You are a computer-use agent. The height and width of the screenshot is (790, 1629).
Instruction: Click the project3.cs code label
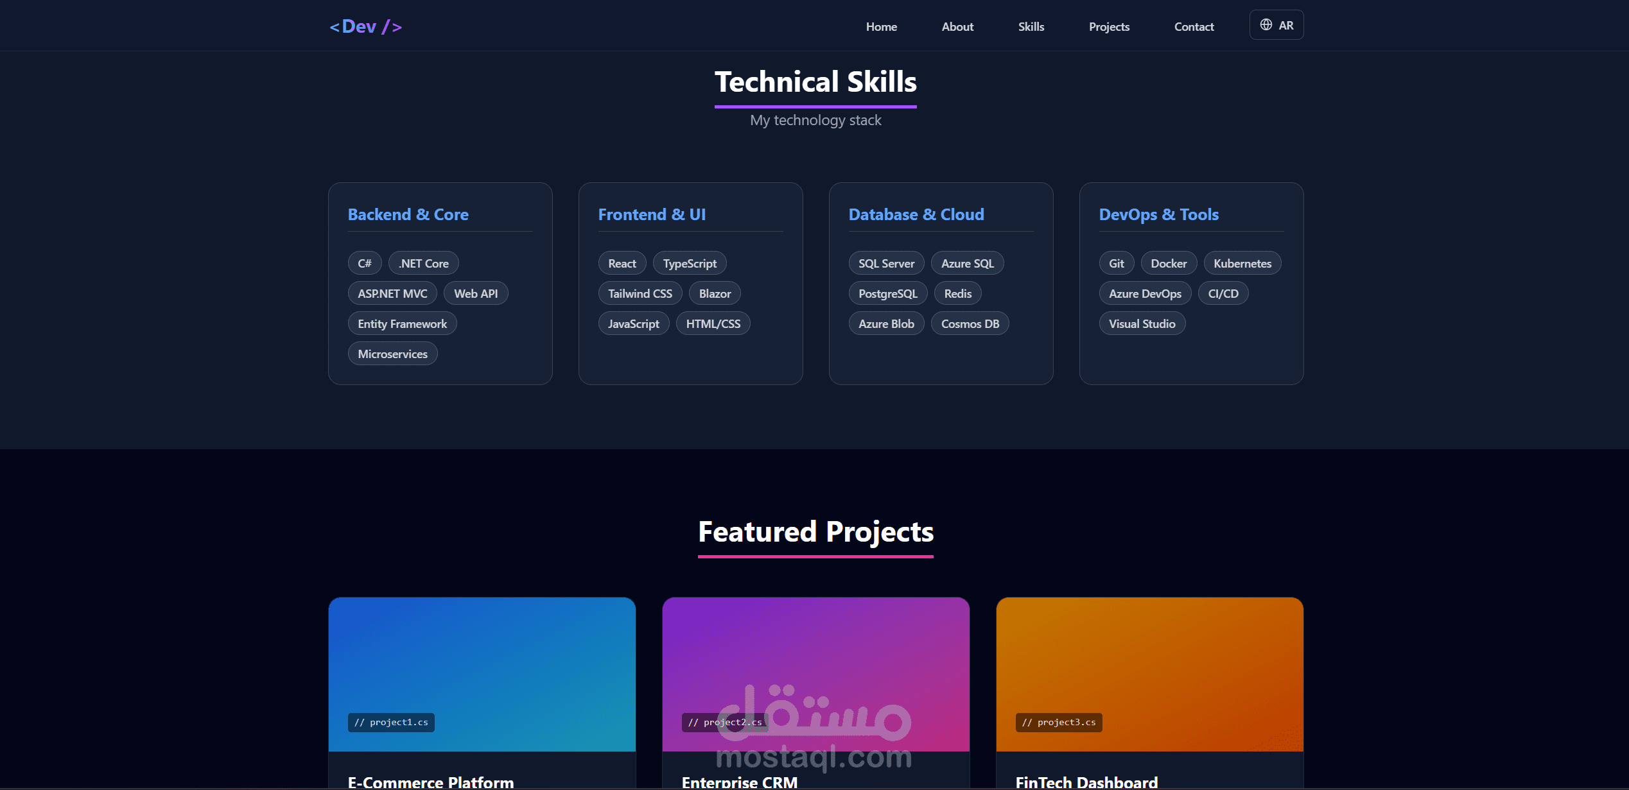[1058, 722]
